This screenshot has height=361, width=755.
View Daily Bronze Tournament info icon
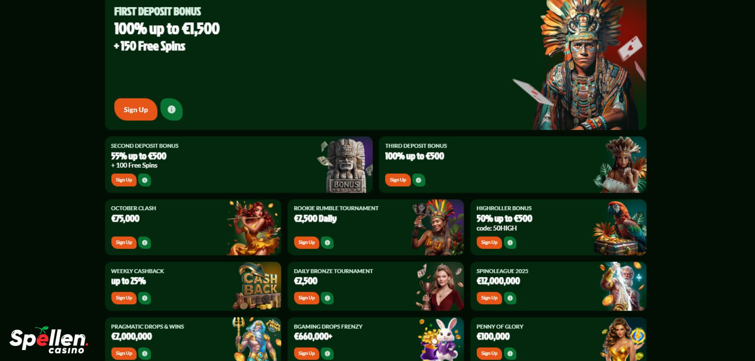(x=327, y=298)
